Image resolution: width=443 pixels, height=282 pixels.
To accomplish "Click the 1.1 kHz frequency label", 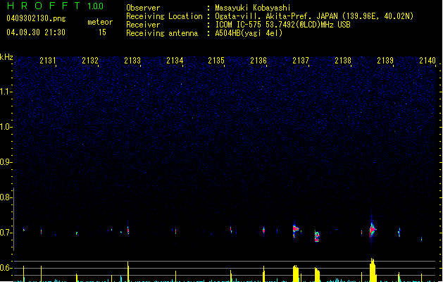I will click(6, 92).
